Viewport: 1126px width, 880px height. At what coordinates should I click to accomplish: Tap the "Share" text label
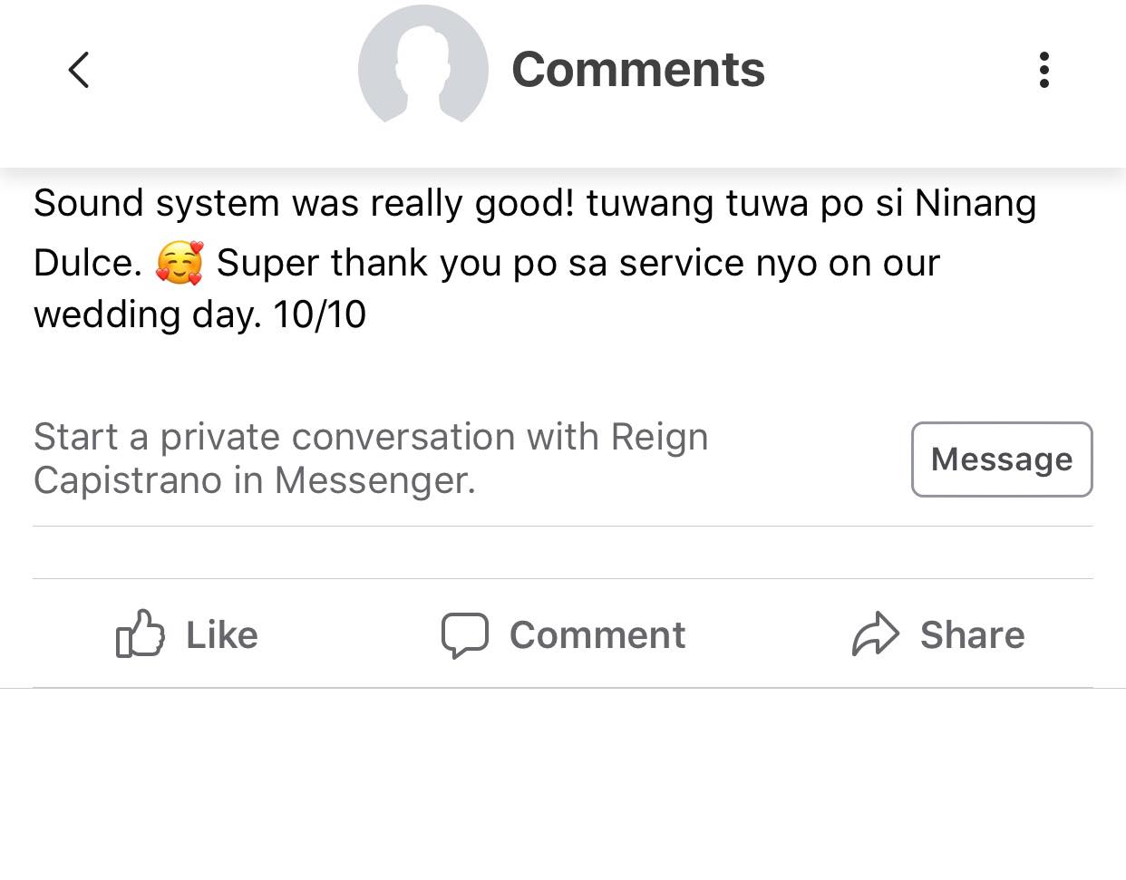pyautogui.click(x=972, y=635)
